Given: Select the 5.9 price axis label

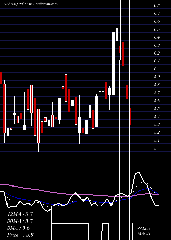Looking at the screenshot, I should [x=157, y=77].
